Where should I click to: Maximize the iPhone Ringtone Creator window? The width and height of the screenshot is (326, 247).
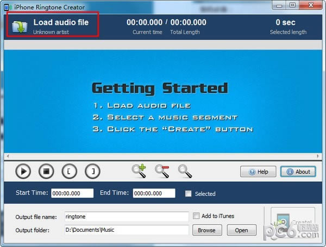(x=292, y=5)
